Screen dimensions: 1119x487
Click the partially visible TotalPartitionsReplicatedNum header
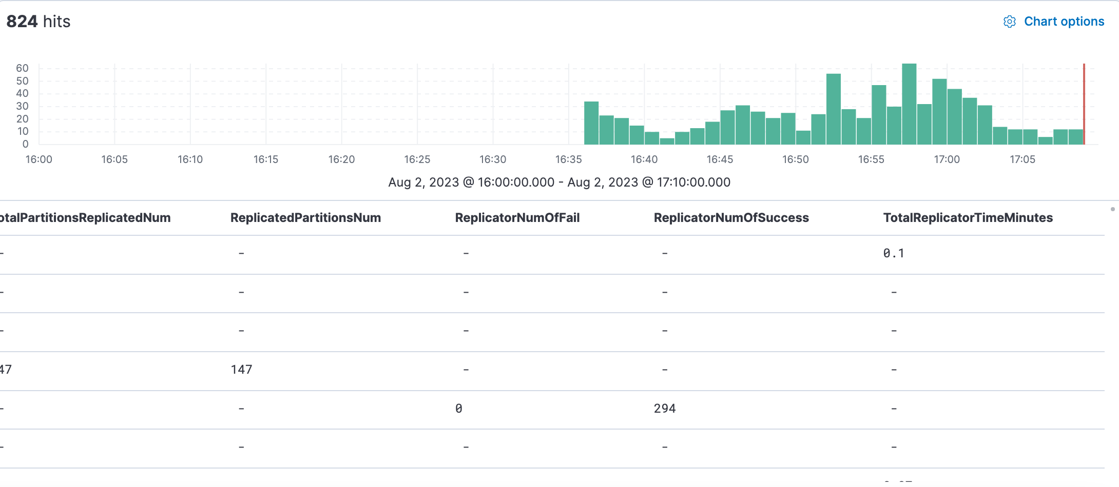pyautogui.click(x=85, y=218)
